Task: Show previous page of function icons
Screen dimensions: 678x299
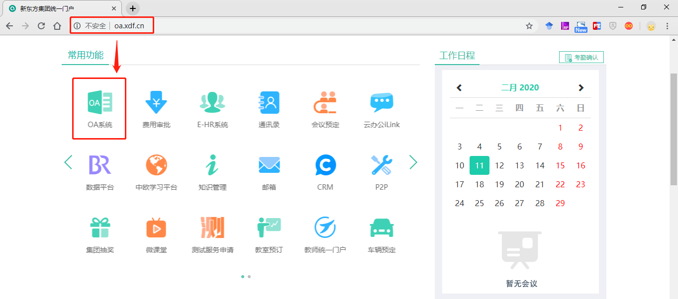Action: tap(68, 162)
